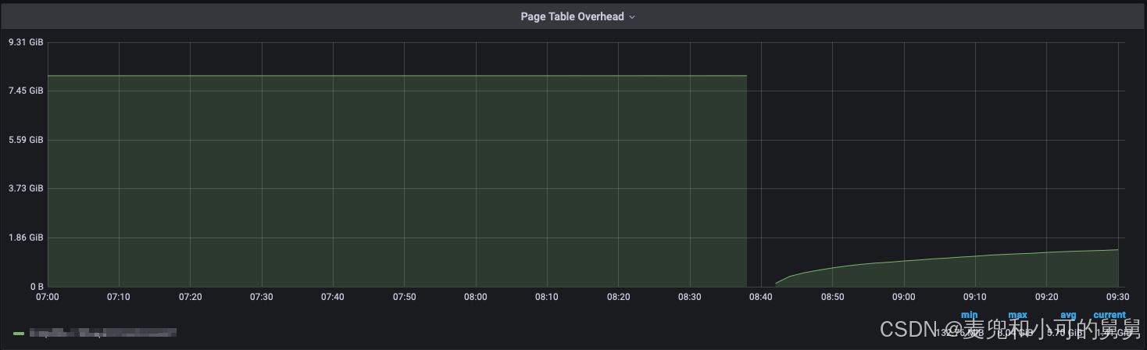The height and width of the screenshot is (350, 1147).
Task: Click the 07:20 time axis label
Action: (x=191, y=297)
